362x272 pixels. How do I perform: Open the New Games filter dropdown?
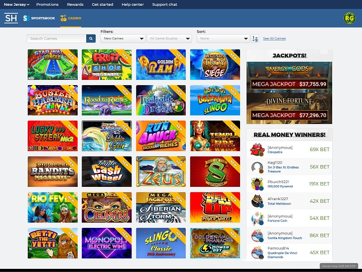[x=124, y=38]
